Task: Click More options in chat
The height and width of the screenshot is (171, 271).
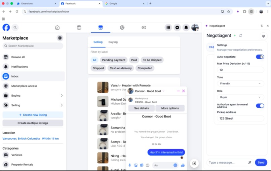Action: coord(170,108)
